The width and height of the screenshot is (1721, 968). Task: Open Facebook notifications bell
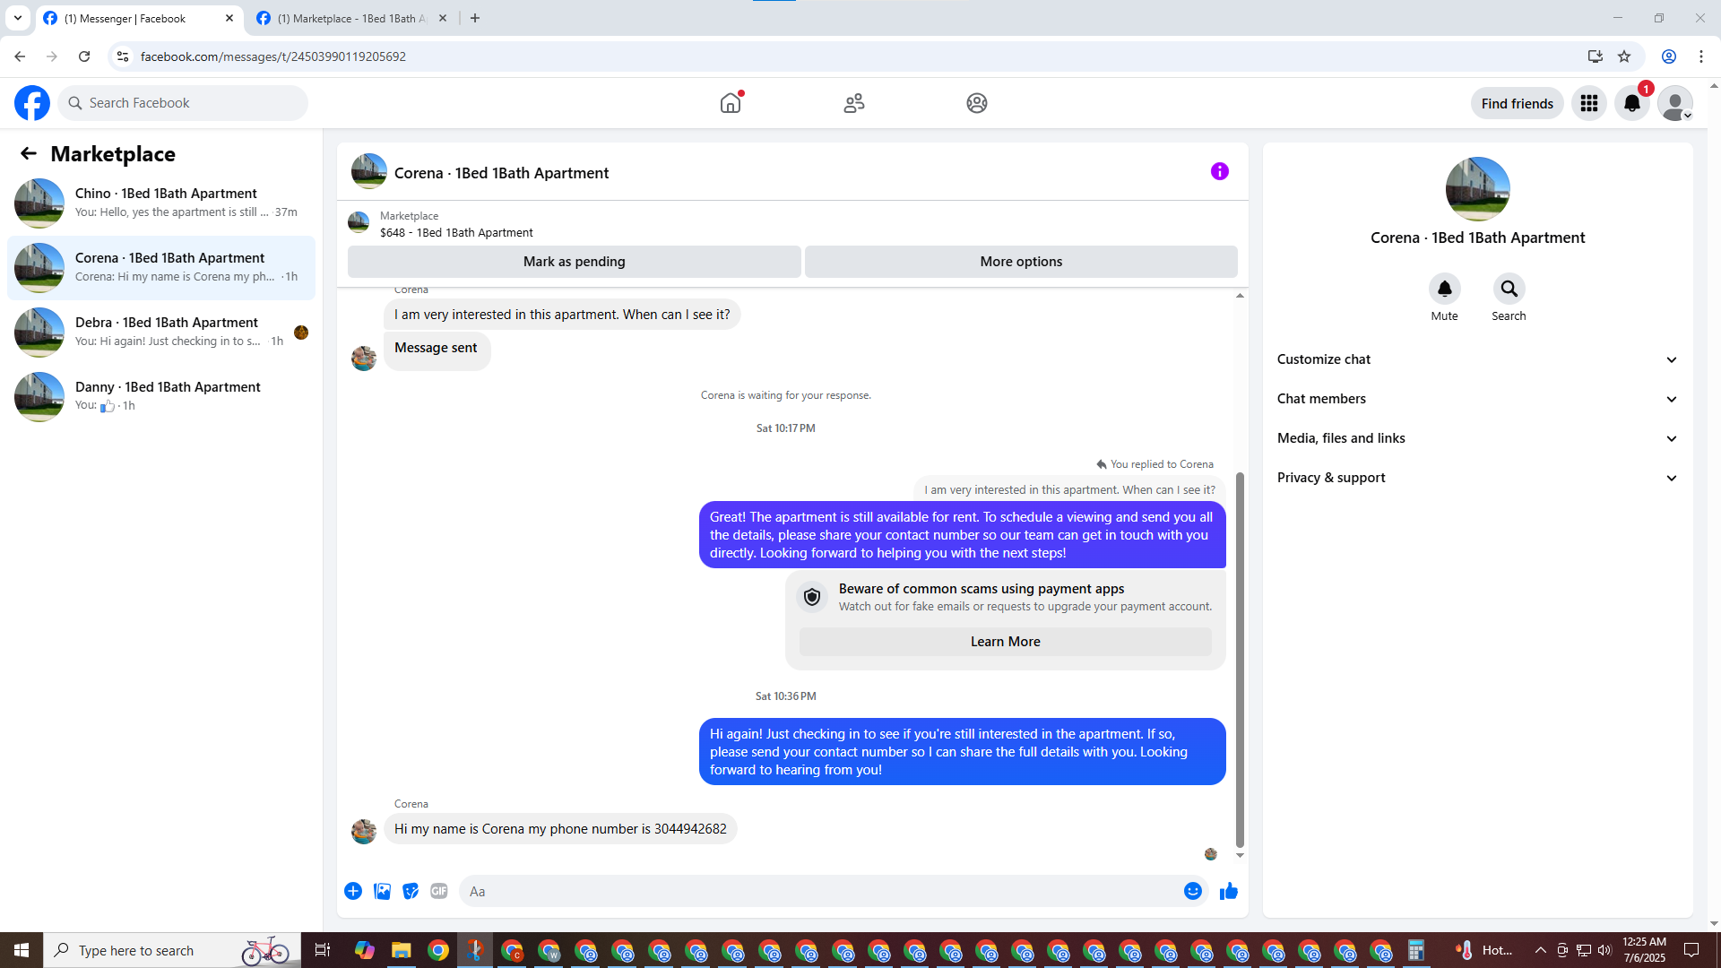(1632, 103)
